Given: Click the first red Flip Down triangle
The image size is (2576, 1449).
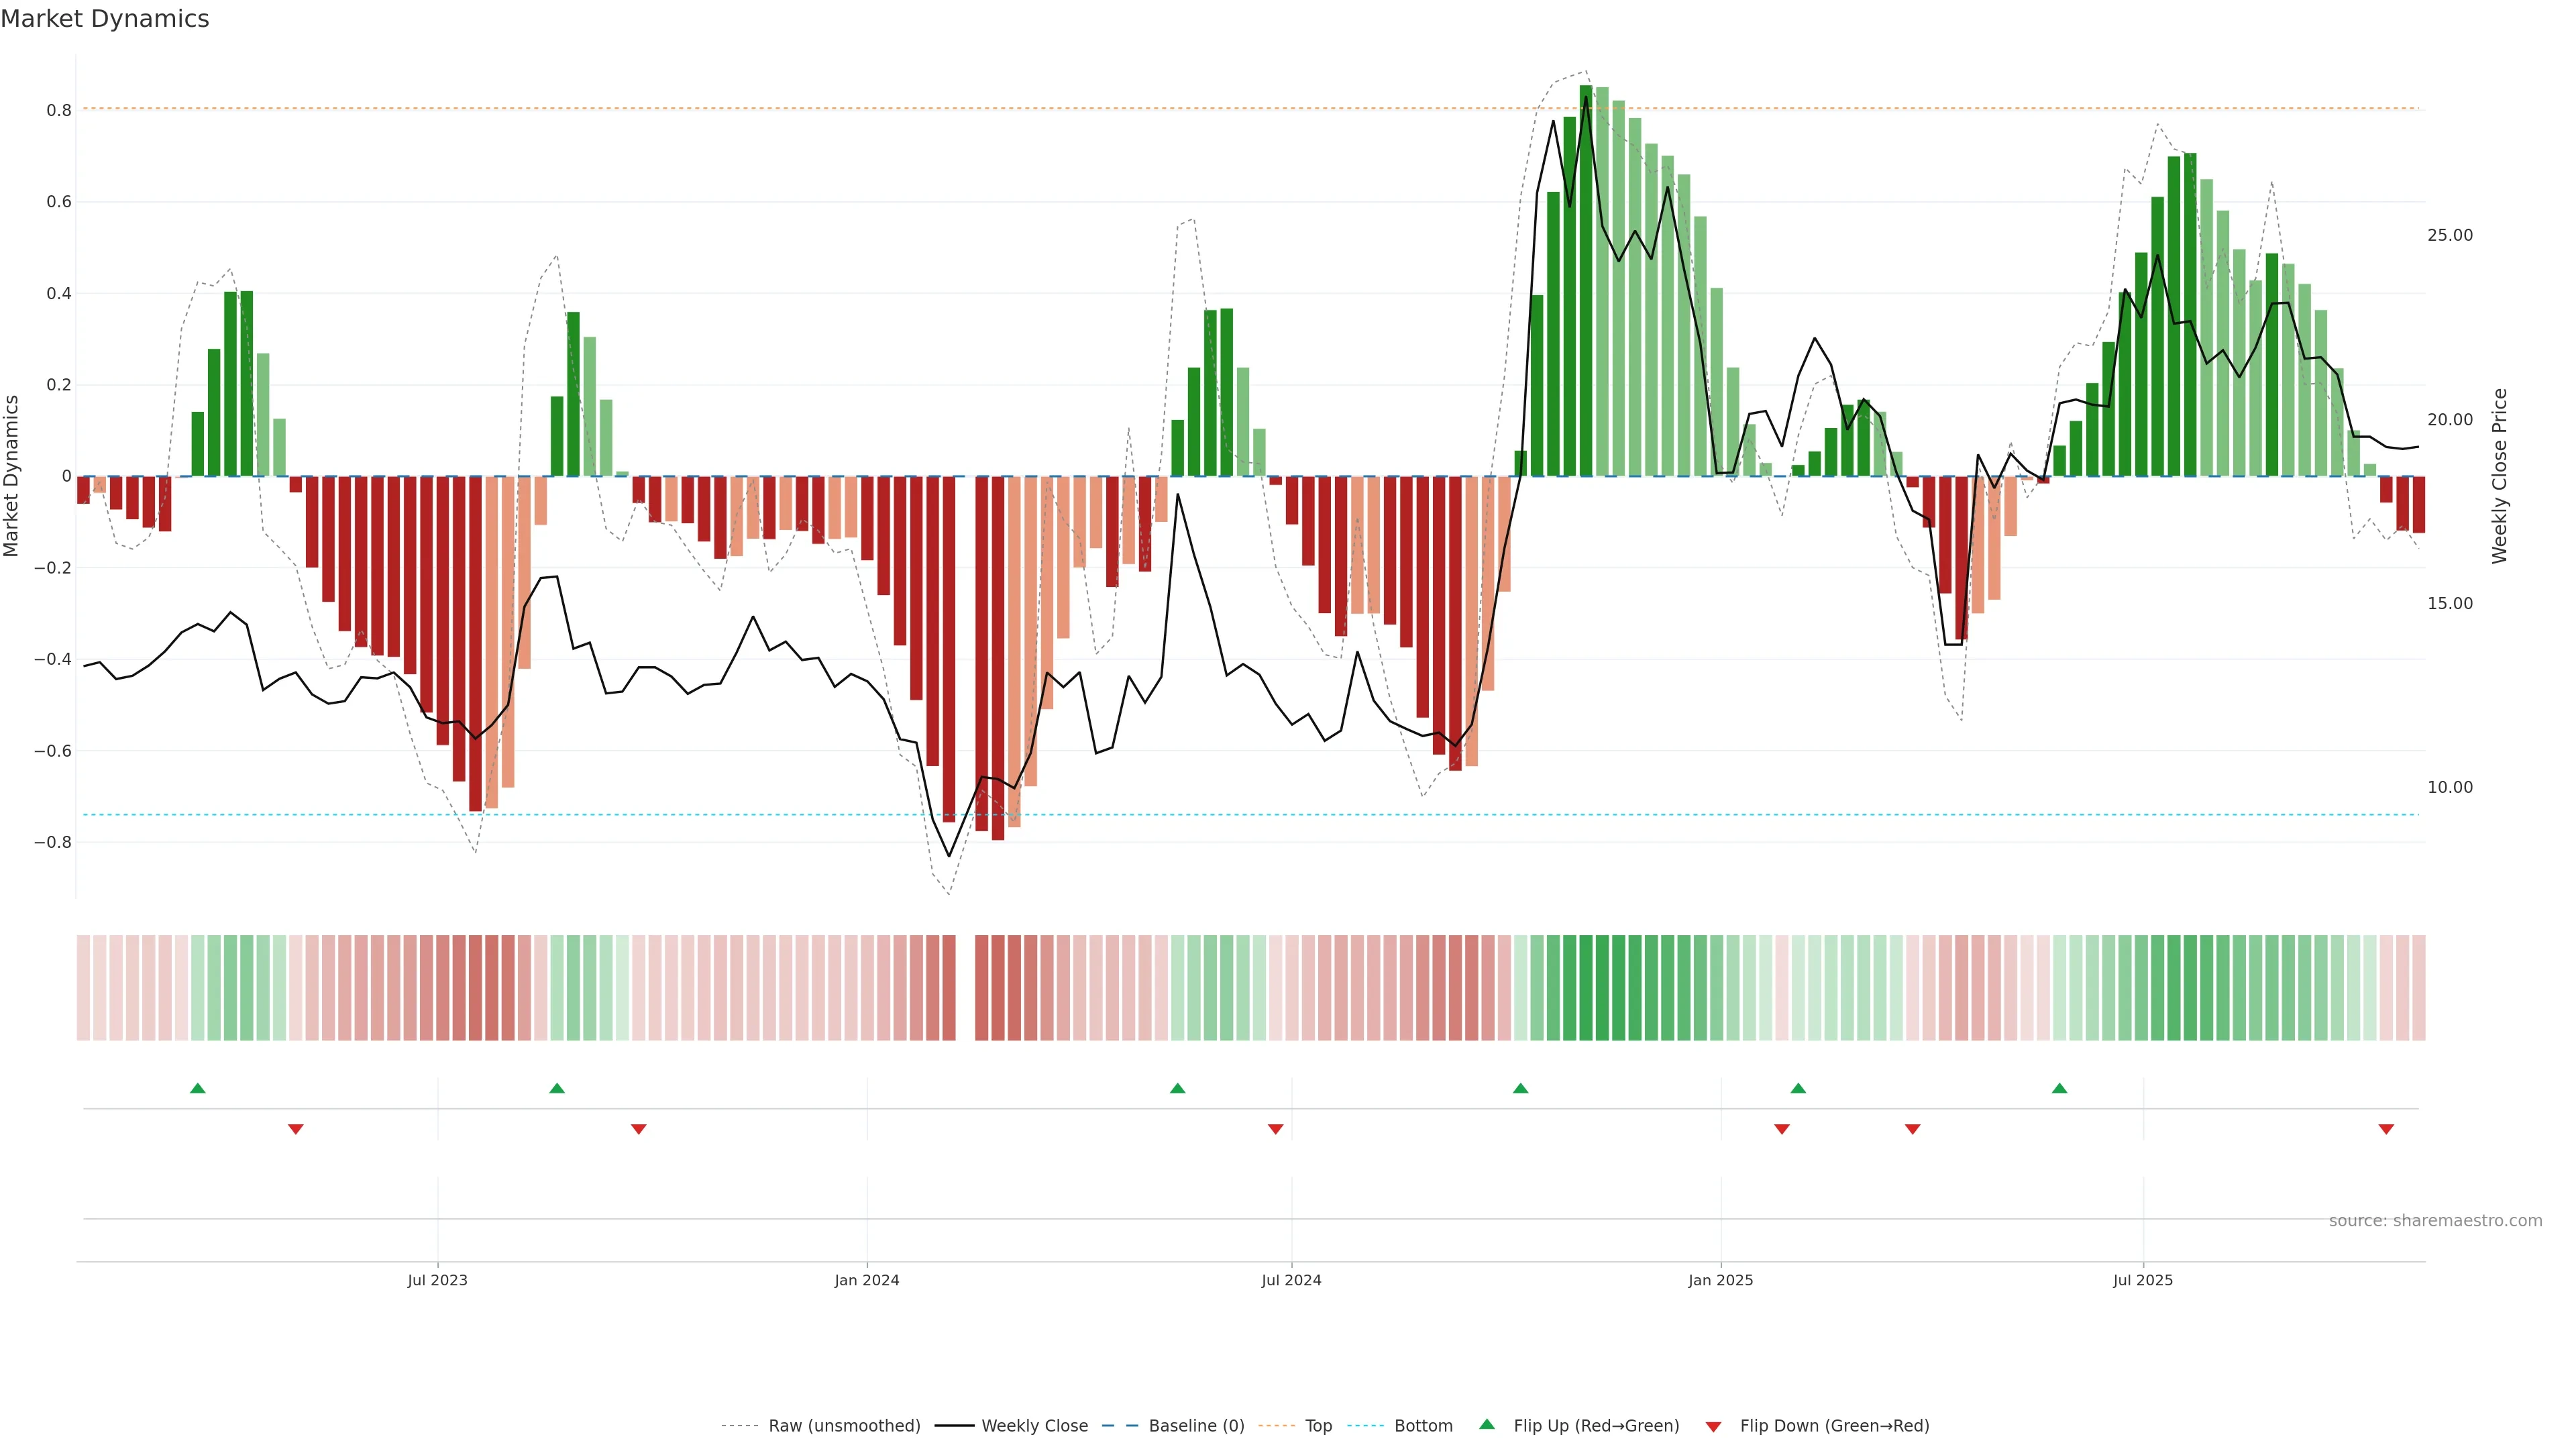Looking at the screenshot, I should pos(296,1129).
